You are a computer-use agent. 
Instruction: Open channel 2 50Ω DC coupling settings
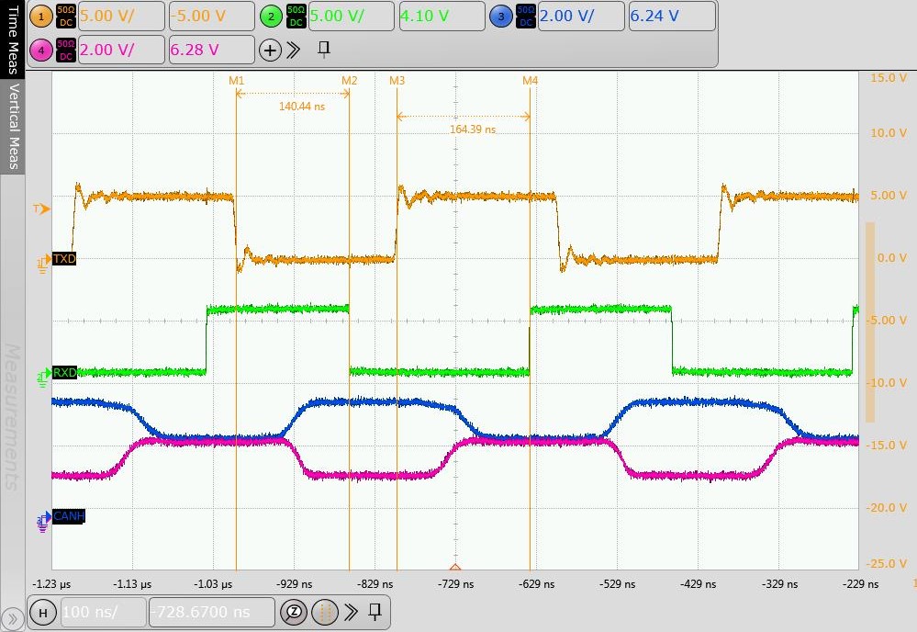pos(295,16)
